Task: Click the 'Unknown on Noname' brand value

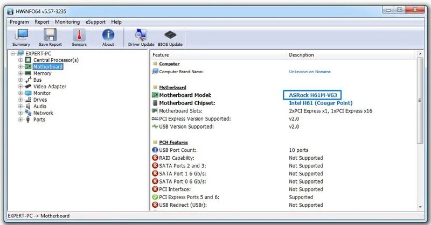Action: click(310, 72)
